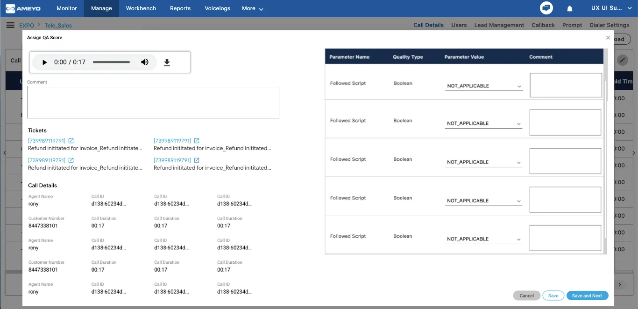Open the Voicelogs tab
This screenshot has height=309, width=638.
pyautogui.click(x=218, y=8)
